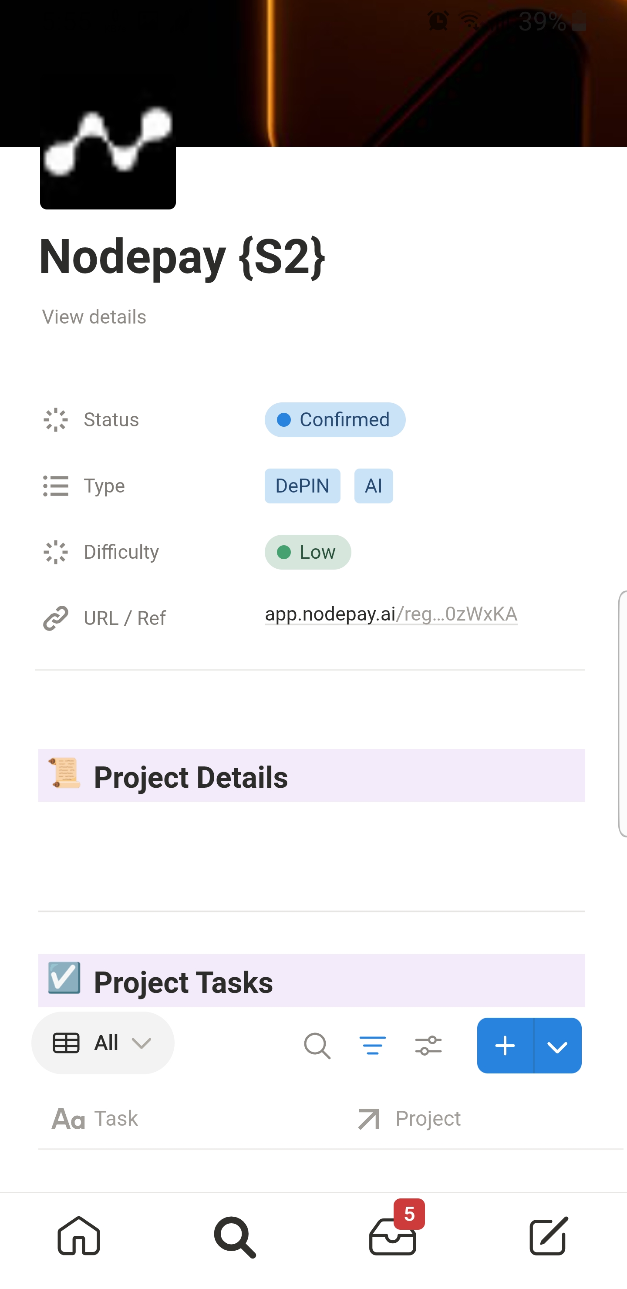Open the Inbox tab with 5 notifications
Viewport: 627px width, 1289px height.
pyautogui.click(x=393, y=1236)
